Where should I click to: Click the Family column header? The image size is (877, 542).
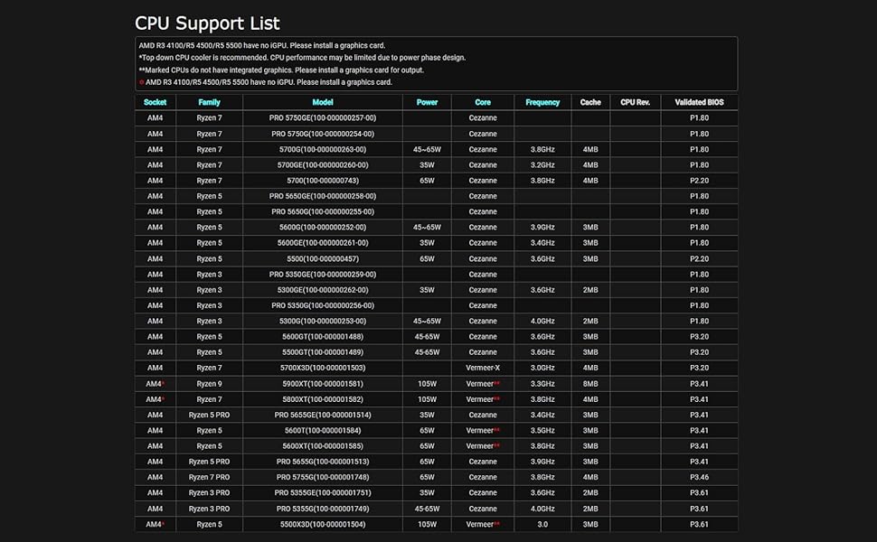[x=209, y=102]
